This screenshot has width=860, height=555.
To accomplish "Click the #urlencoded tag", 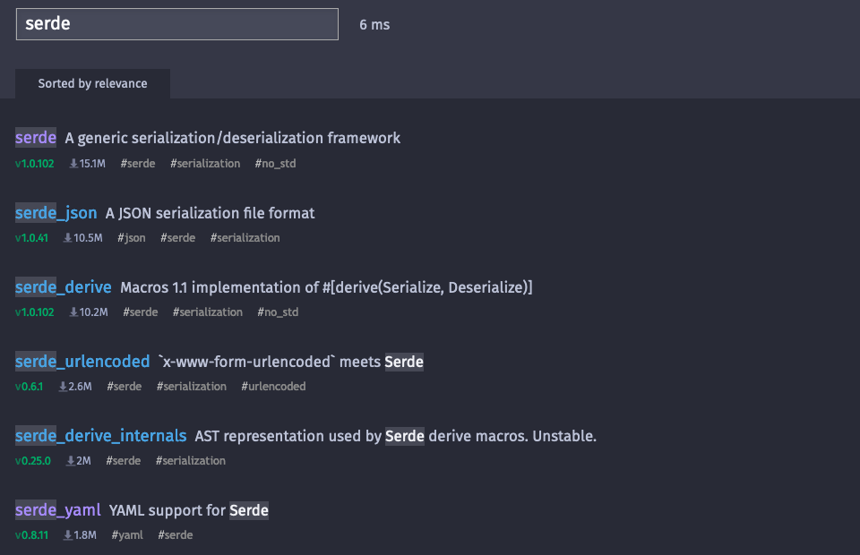I will 274,386.
